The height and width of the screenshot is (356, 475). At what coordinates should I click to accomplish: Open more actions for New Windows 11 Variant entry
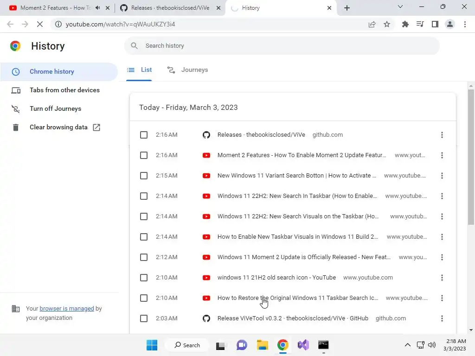[442, 176]
